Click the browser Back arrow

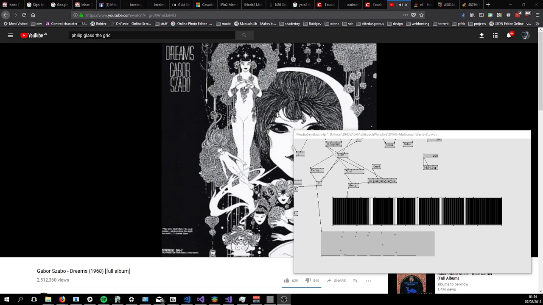[x=6, y=15]
